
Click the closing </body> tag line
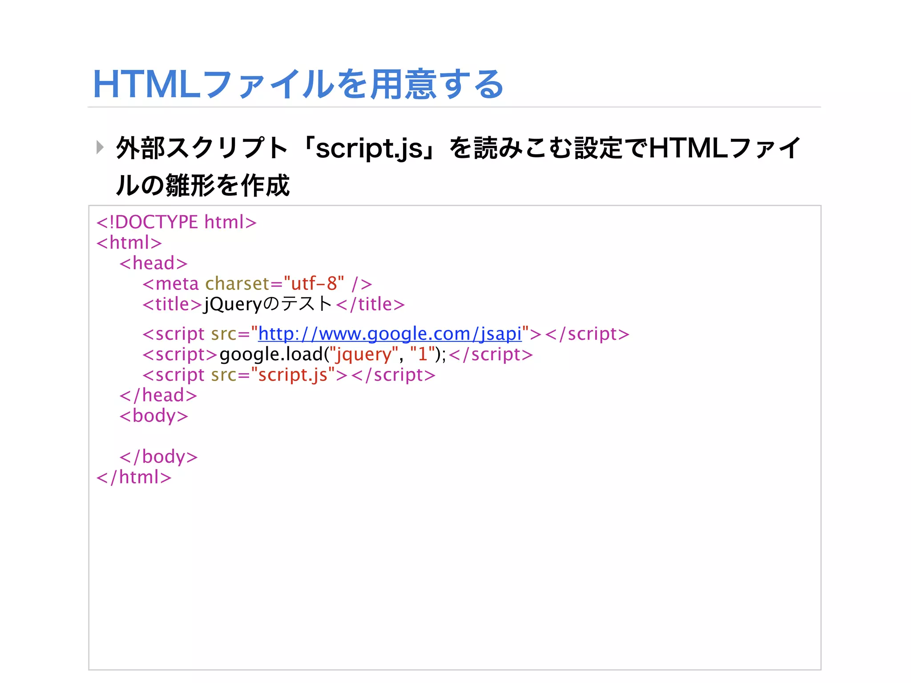(159, 457)
